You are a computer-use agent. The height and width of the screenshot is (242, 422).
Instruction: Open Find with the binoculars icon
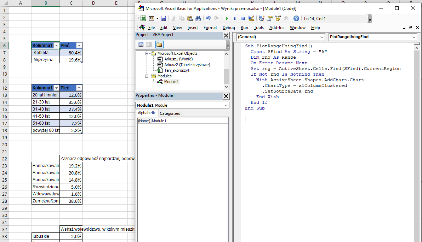pos(198,18)
